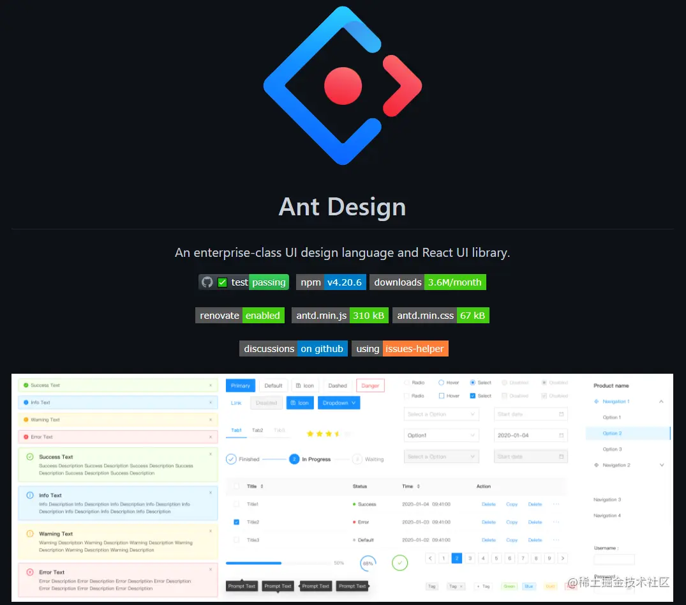This screenshot has width=686, height=605.
Task: Click the Finished step checkmark circle
Action: coord(231,459)
